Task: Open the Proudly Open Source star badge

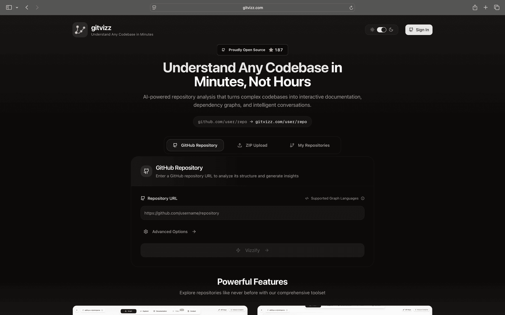Action: tap(252, 50)
